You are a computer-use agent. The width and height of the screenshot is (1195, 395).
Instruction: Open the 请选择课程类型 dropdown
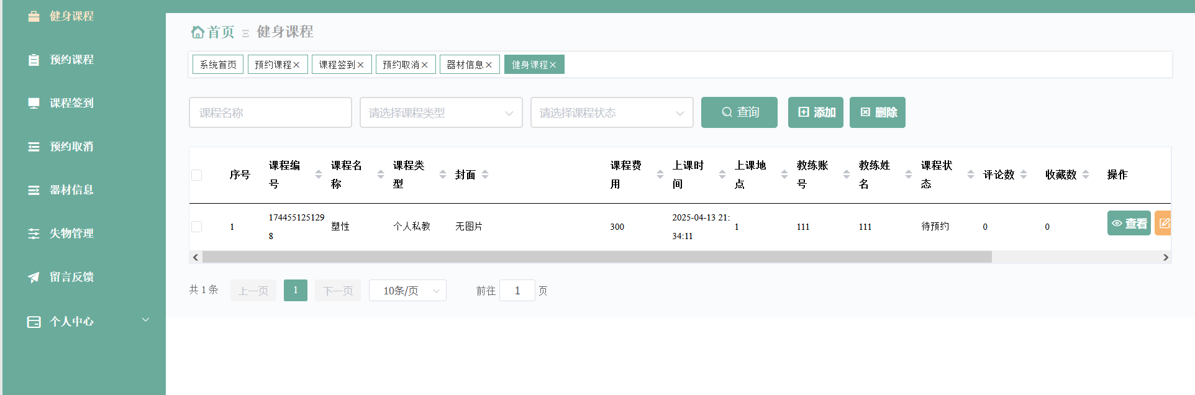coord(441,112)
